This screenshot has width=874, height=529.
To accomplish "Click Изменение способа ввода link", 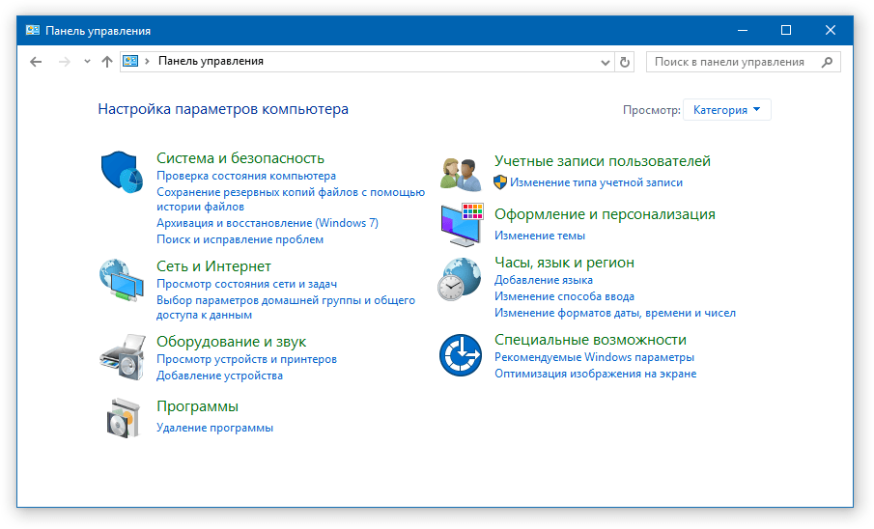I will [x=565, y=296].
